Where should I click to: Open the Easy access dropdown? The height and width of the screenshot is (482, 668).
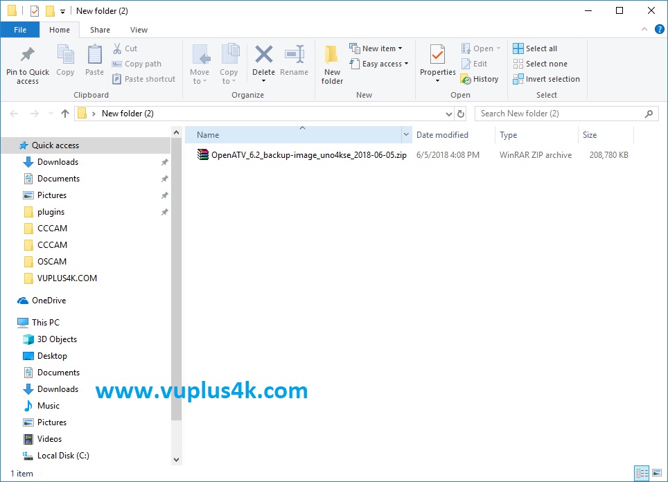point(379,64)
